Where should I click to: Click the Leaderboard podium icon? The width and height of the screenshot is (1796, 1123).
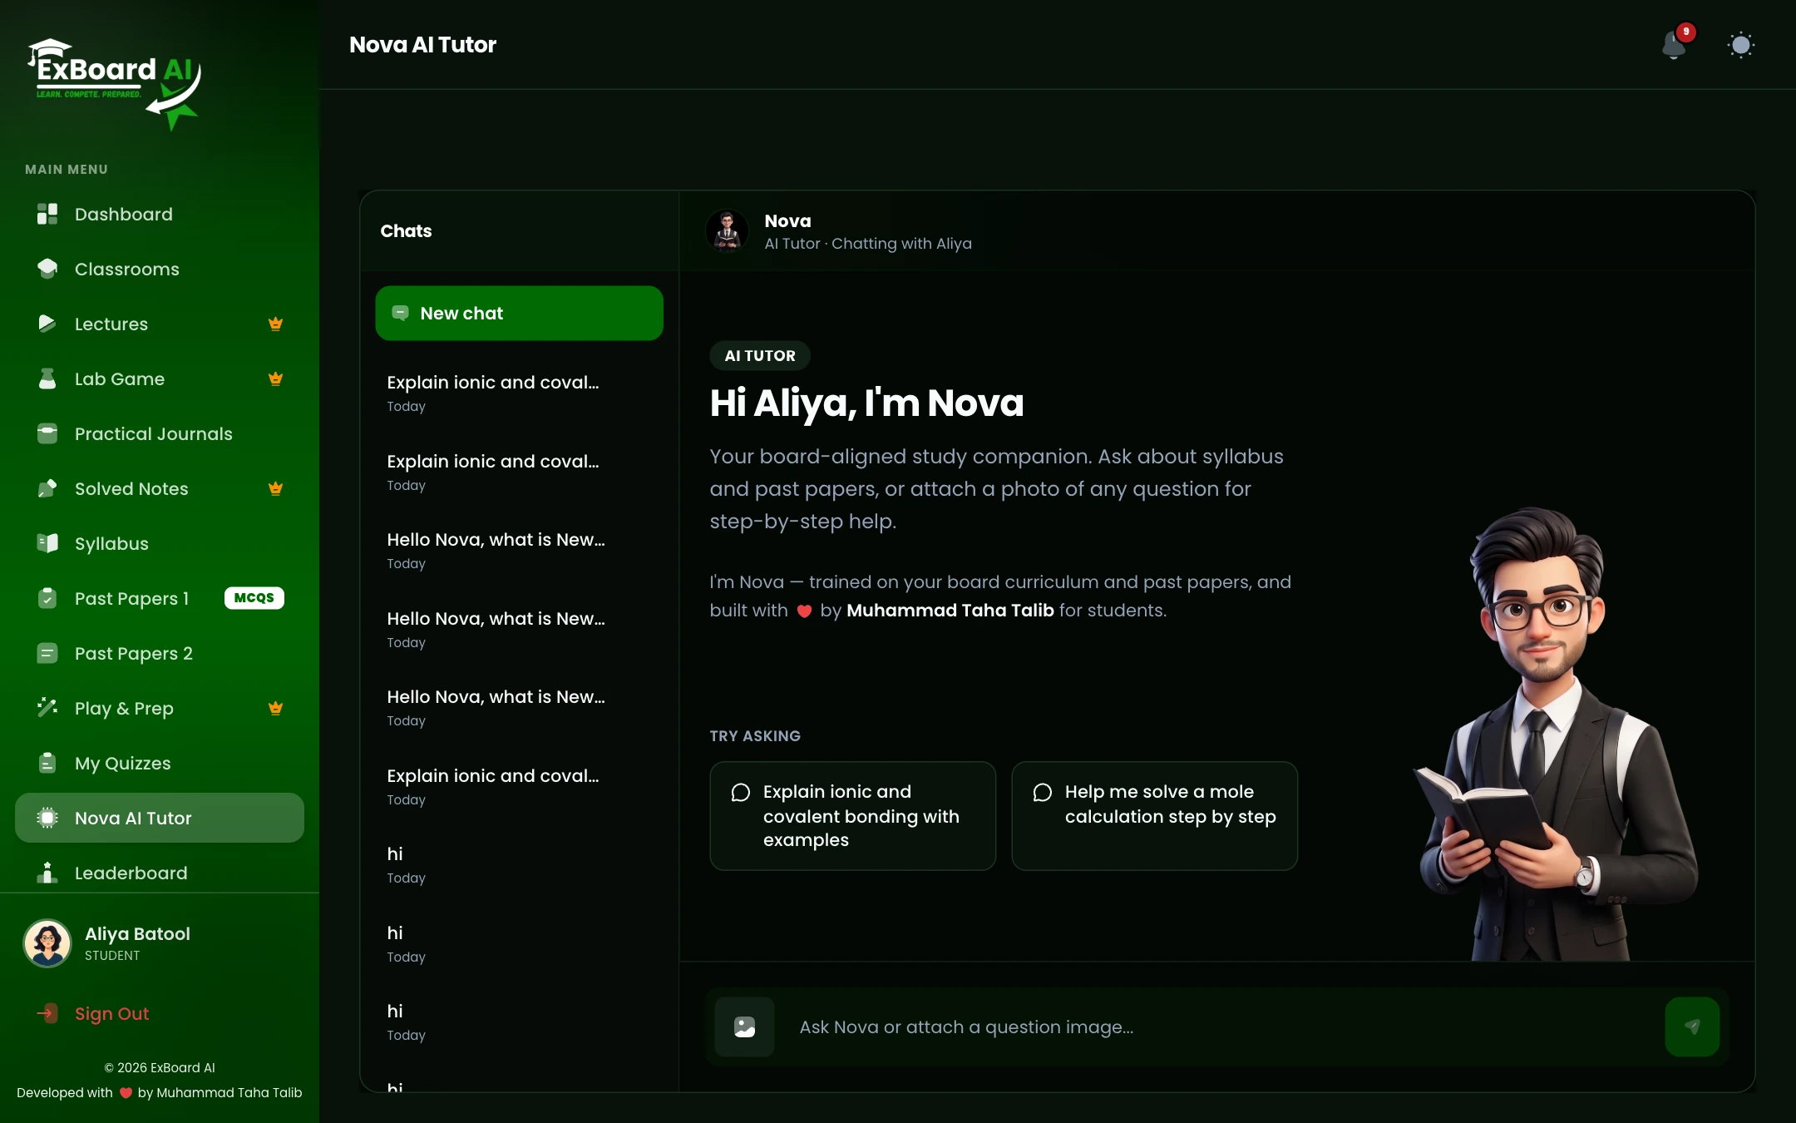[47, 873]
